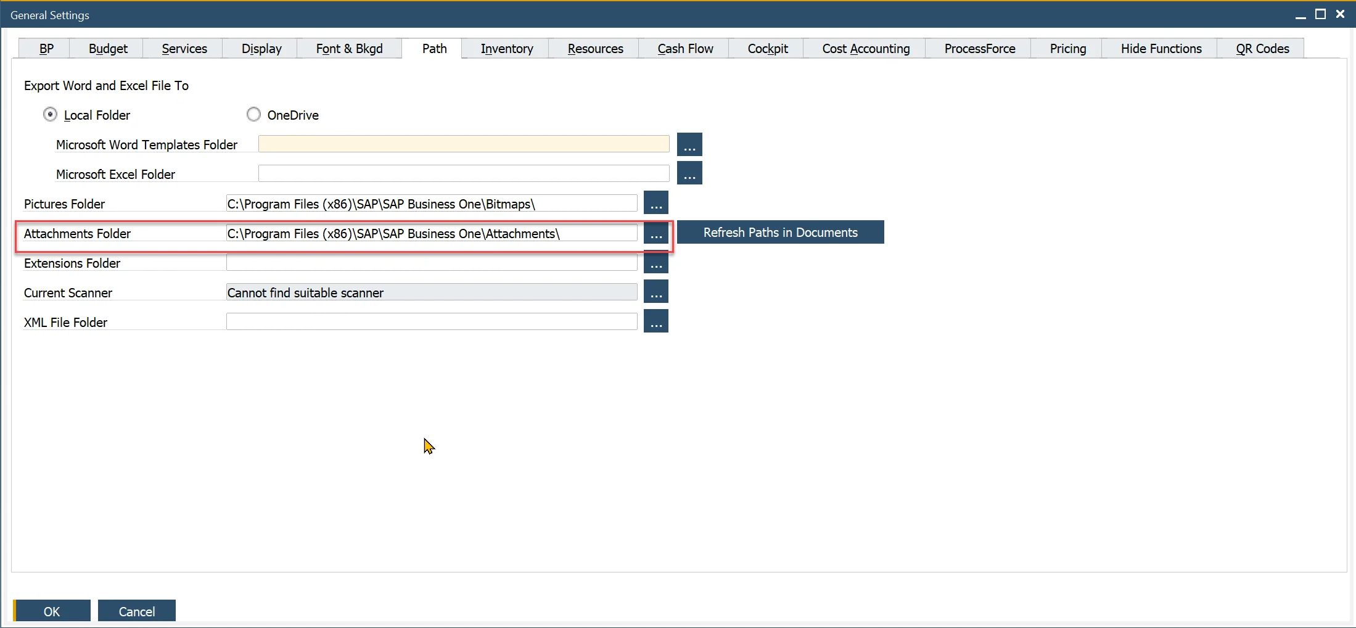Browse for Extensions Folder path
Image resolution: width=1356 pixels, height=628 pixels.
tap(655, 263)
